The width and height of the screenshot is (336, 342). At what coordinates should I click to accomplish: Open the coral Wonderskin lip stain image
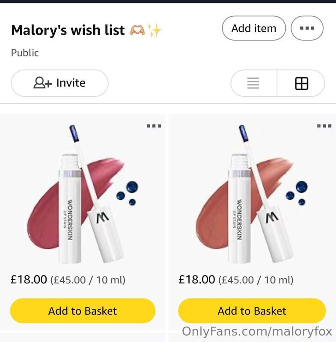point(251,194)
